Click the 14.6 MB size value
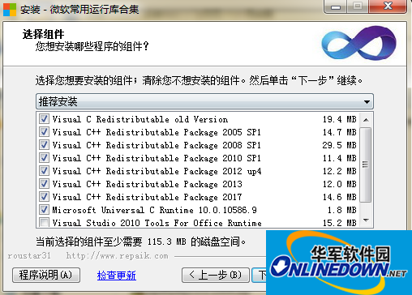Image resolution: width=412 pixels, height=295 pixels. tap(340, 197)
